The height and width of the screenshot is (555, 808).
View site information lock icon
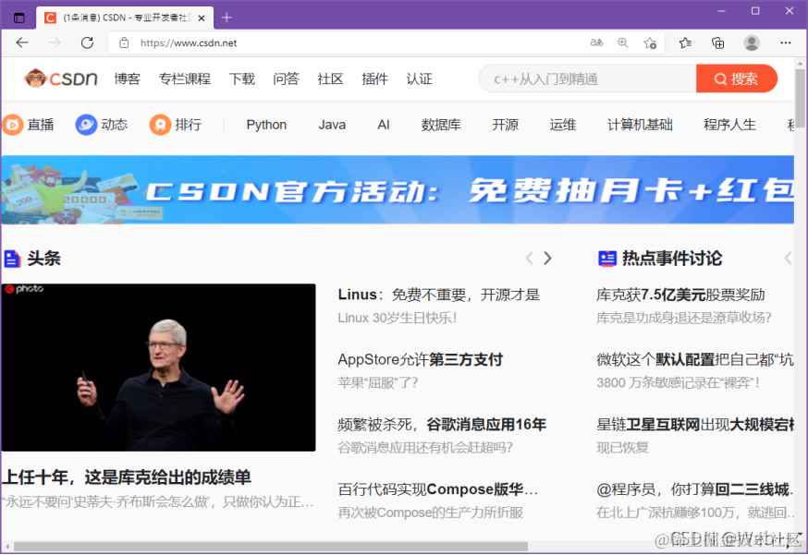coord(124,42)
